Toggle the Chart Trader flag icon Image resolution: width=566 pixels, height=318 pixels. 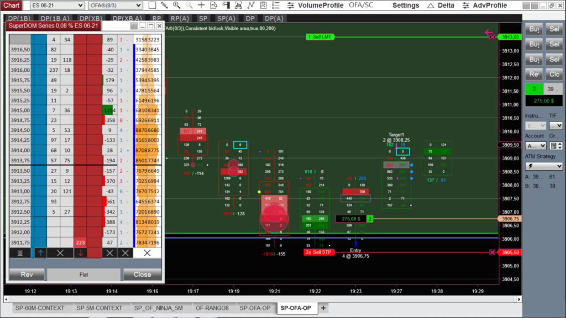[226, 6]
